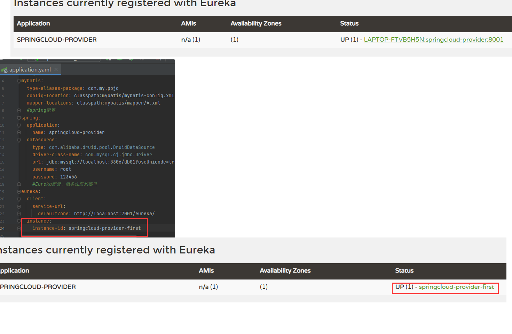Click the bottom table's AMIs column header

point(206,270)
